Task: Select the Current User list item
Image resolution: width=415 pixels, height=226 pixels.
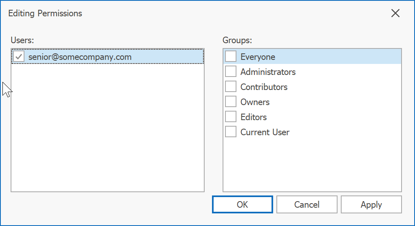Action: 265,132
